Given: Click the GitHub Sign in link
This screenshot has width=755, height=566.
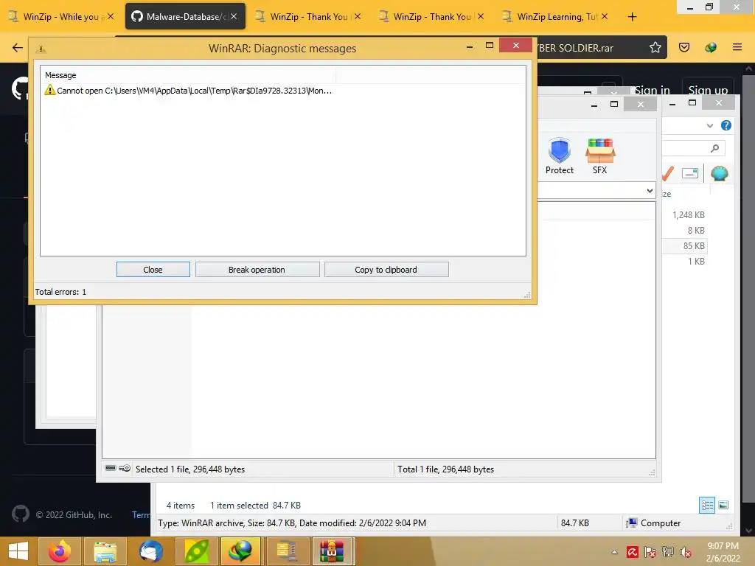Looking at the screenshot, I should [652, 90].
